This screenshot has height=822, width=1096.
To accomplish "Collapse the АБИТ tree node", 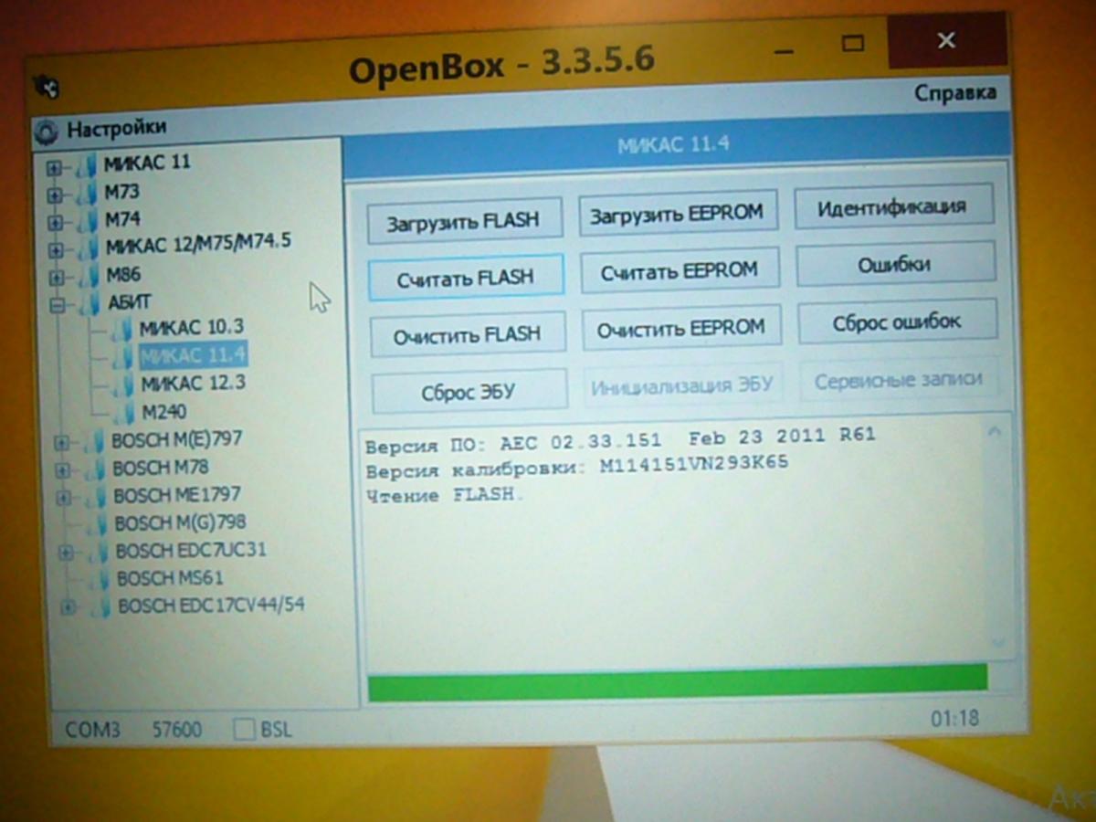I will (57, 306).
